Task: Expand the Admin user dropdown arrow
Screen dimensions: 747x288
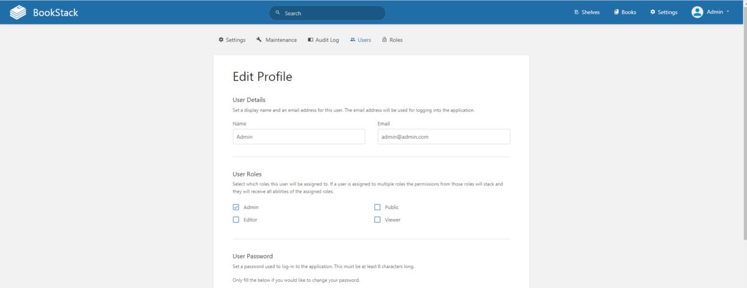Action: point(728,12)
